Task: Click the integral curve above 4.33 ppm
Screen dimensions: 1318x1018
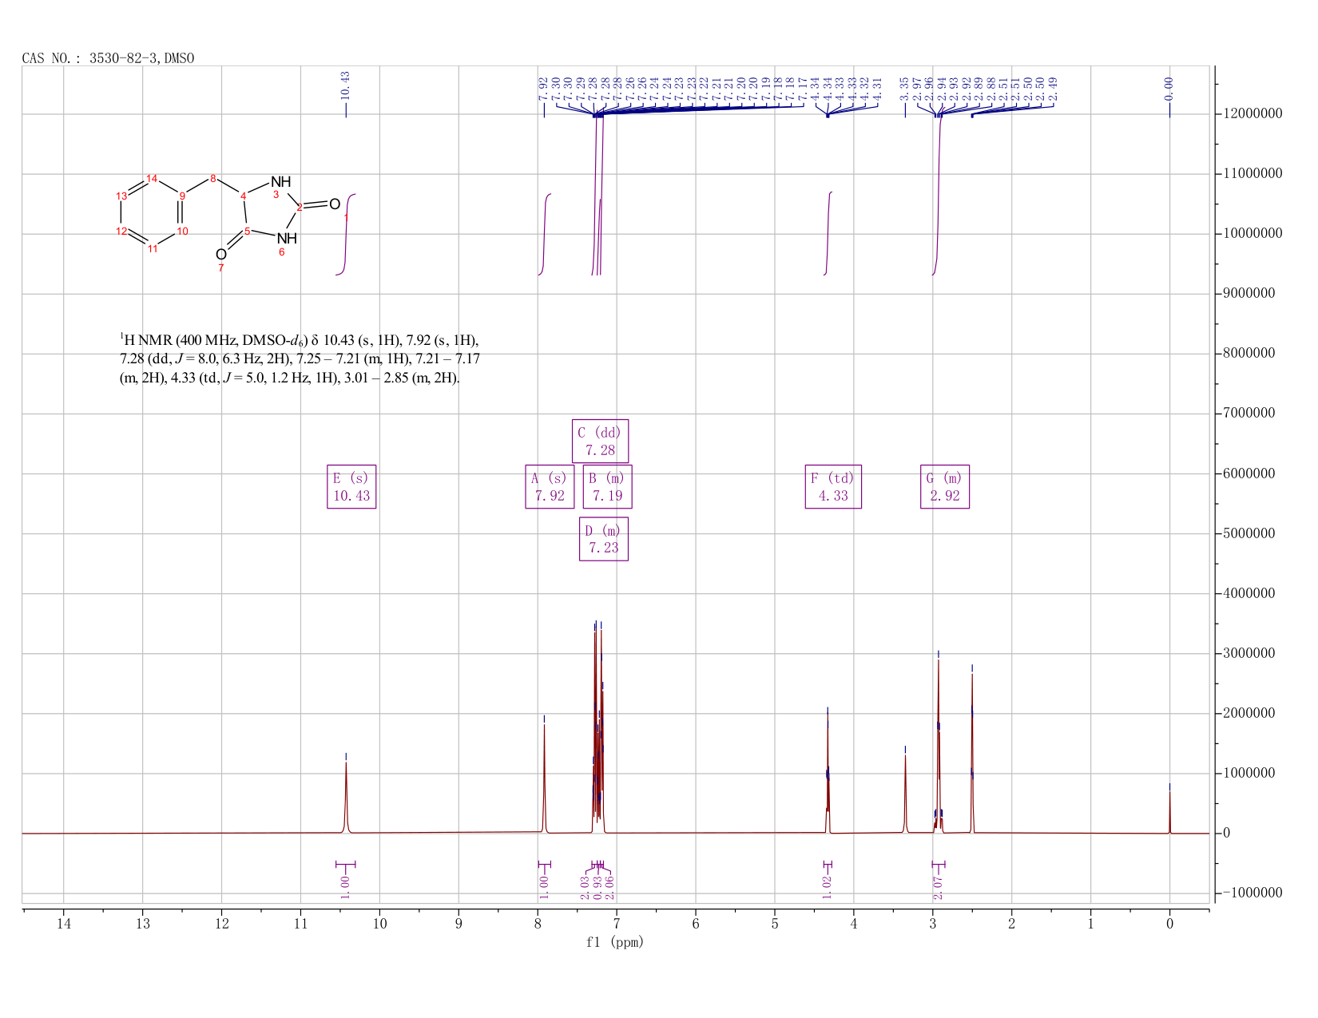Action: (x=828, y=233)
